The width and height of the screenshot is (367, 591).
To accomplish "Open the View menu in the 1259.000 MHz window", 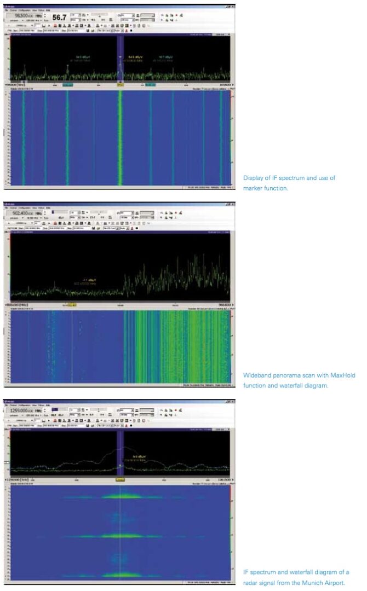I will 35,405.
